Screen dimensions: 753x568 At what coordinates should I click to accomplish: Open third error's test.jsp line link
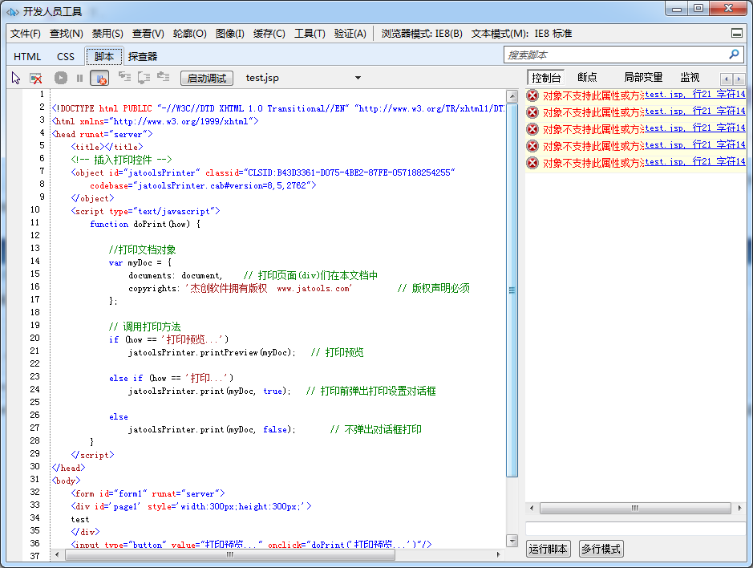pyautogui.click(x=695, y=128)
